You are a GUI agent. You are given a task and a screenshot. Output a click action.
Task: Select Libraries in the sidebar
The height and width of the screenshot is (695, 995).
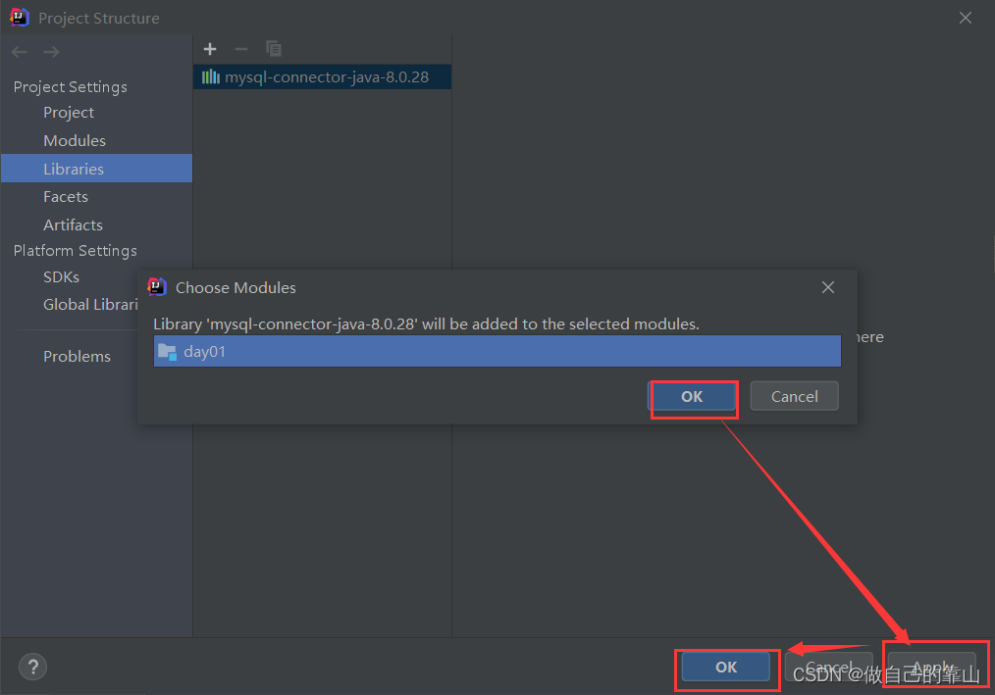point(96,169)
